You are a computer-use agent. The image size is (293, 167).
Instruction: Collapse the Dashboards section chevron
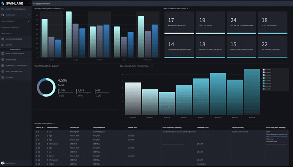point(29,15)
